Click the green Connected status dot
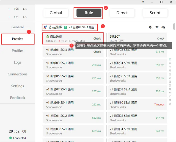This screenshot has height=142, width=176. [x=10, y=138]
